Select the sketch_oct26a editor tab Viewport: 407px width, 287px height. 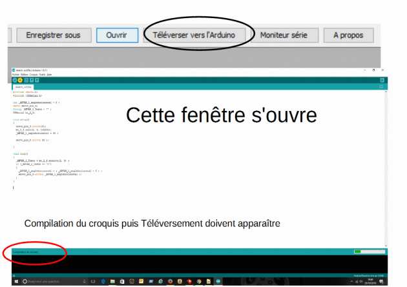(x=24, y=86)
